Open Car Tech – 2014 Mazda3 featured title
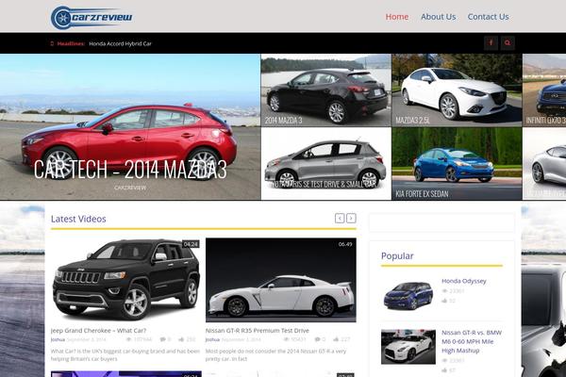 click(x=130, y=170)
